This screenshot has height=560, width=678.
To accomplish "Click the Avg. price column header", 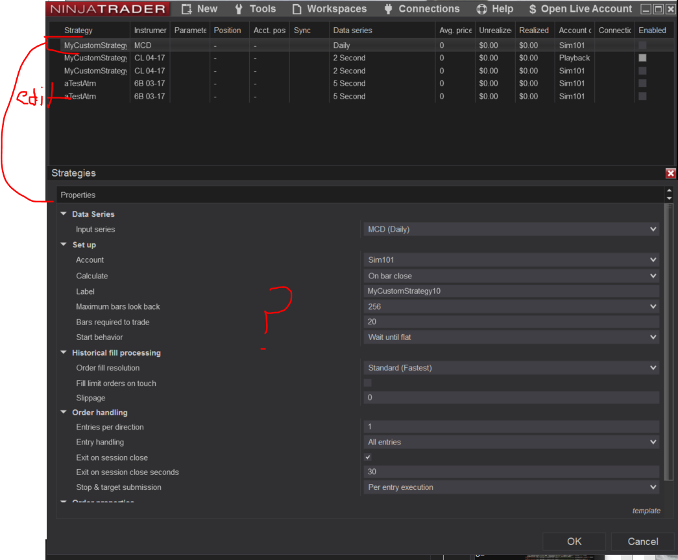I will pyautogui.click(x=455, y=30).
